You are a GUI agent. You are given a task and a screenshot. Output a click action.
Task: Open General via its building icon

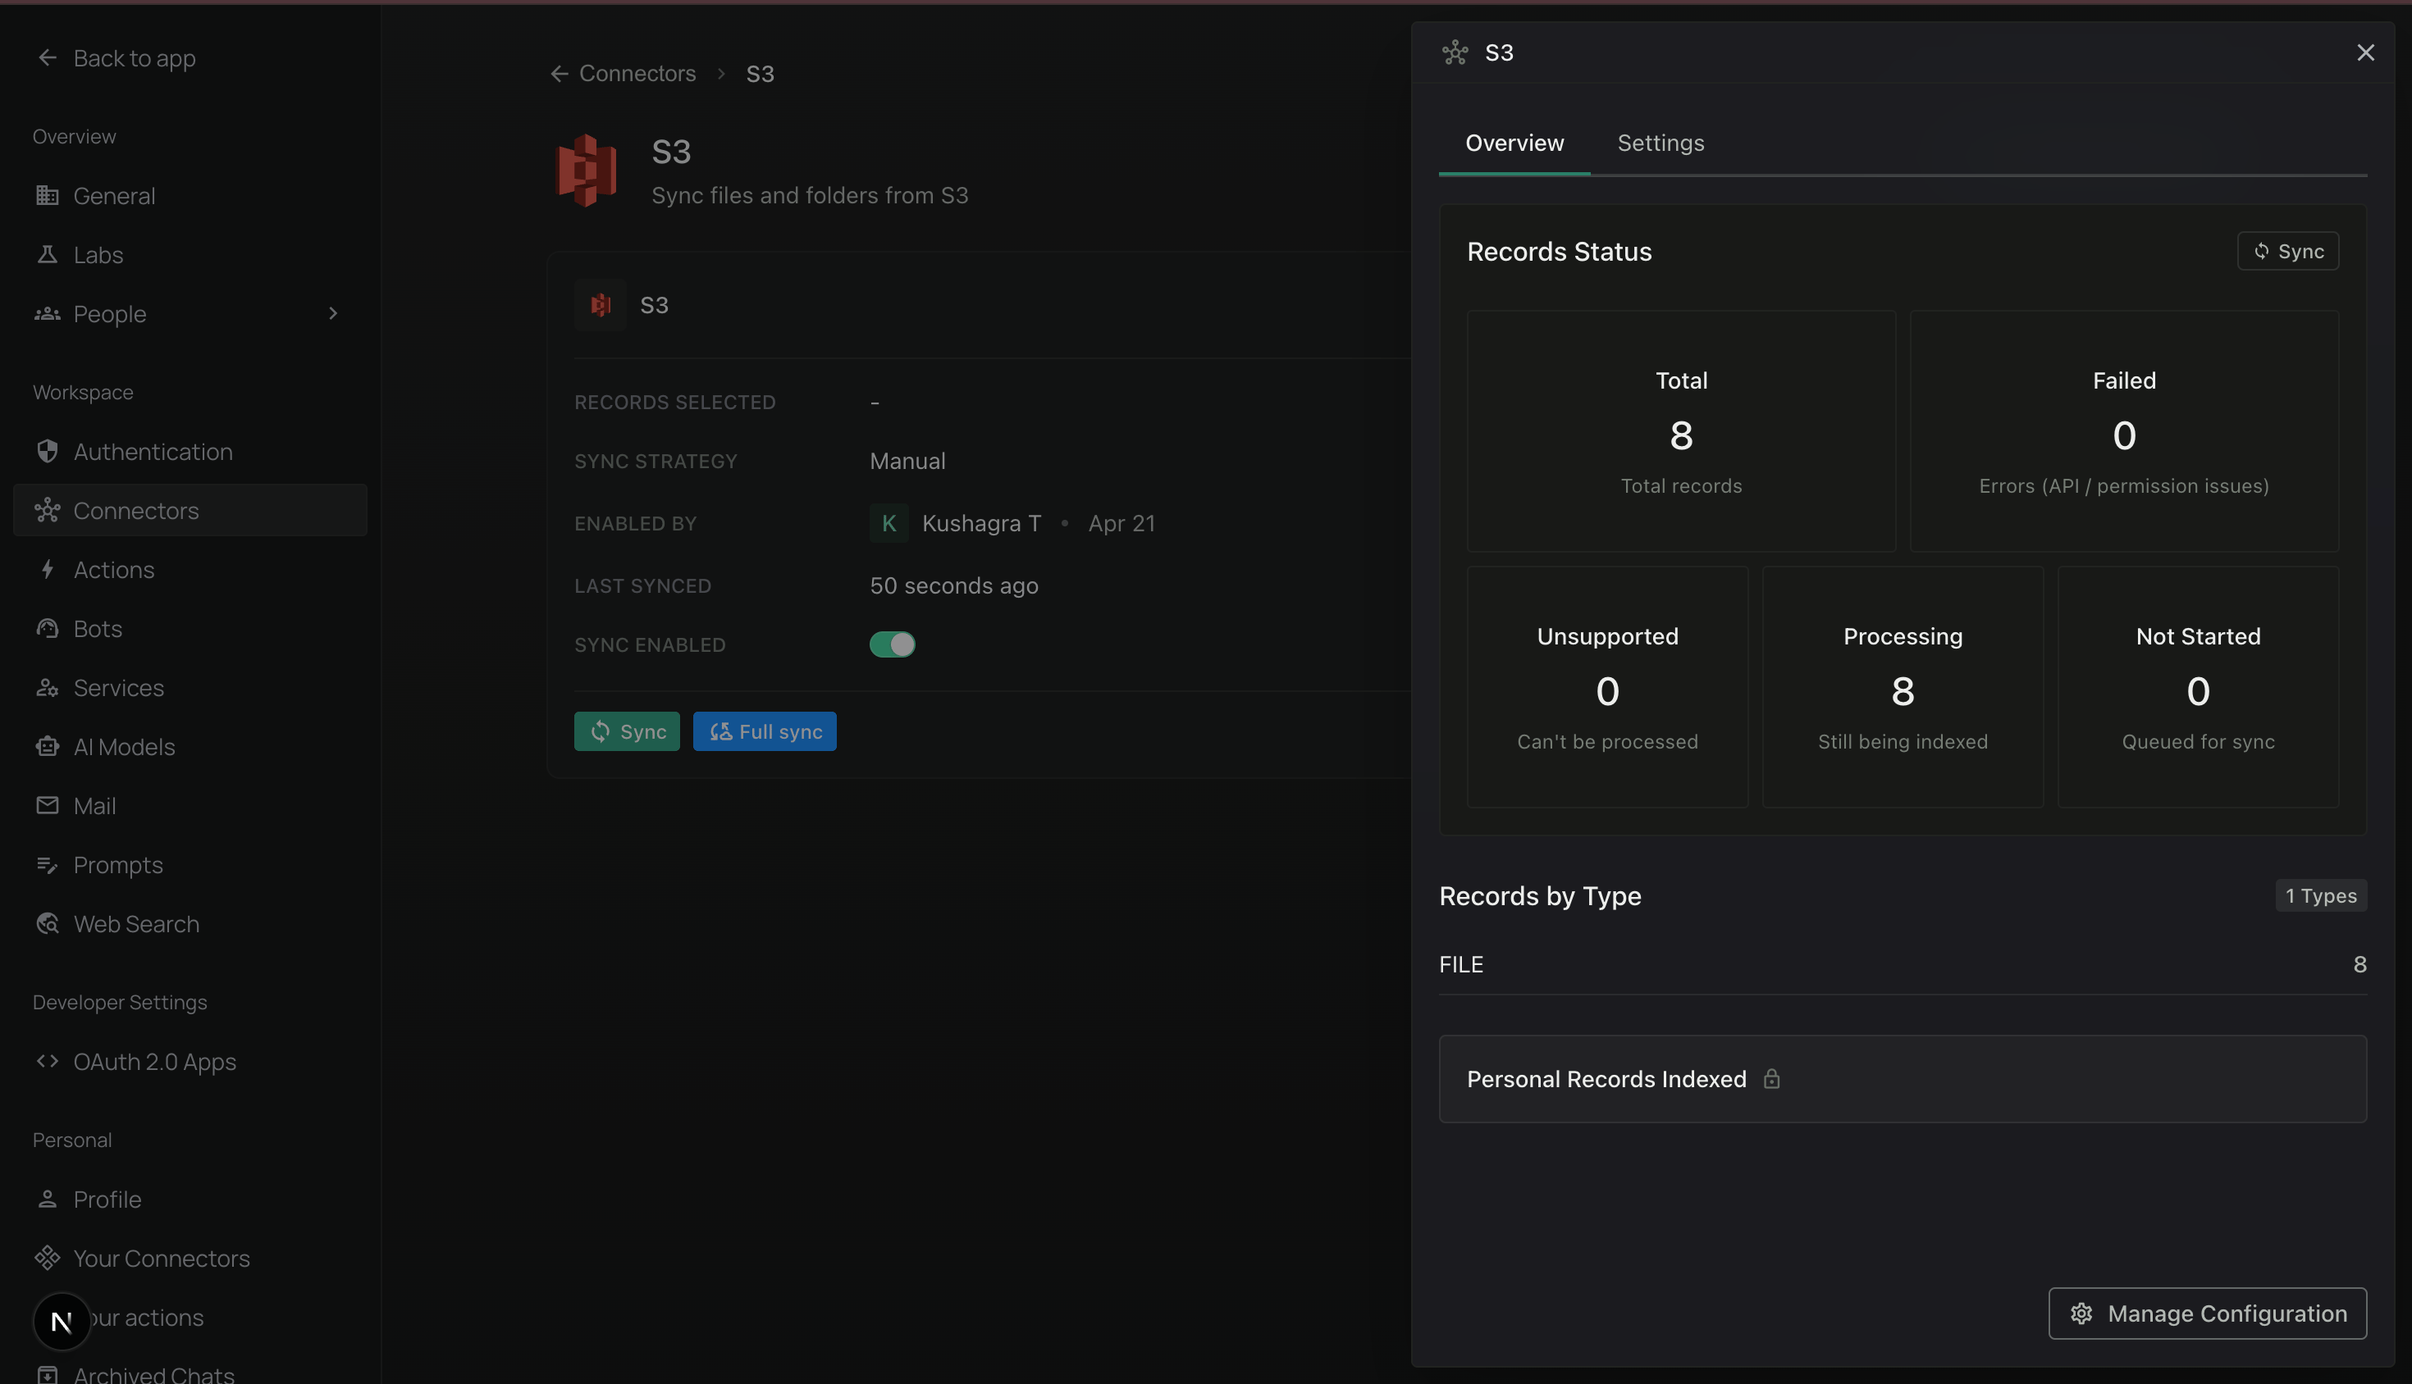[x=48, y=195]
